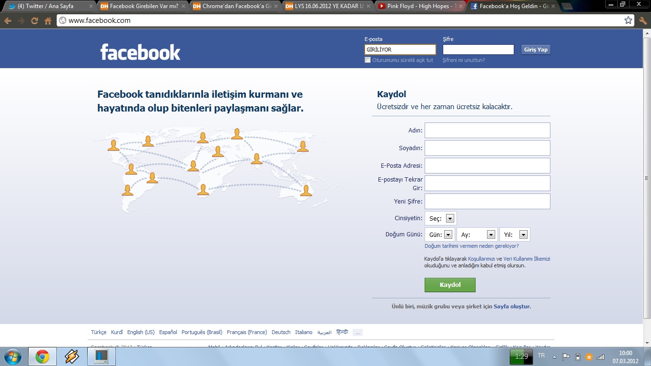
Task: Click the network signal tray icon
Action: 600,356
